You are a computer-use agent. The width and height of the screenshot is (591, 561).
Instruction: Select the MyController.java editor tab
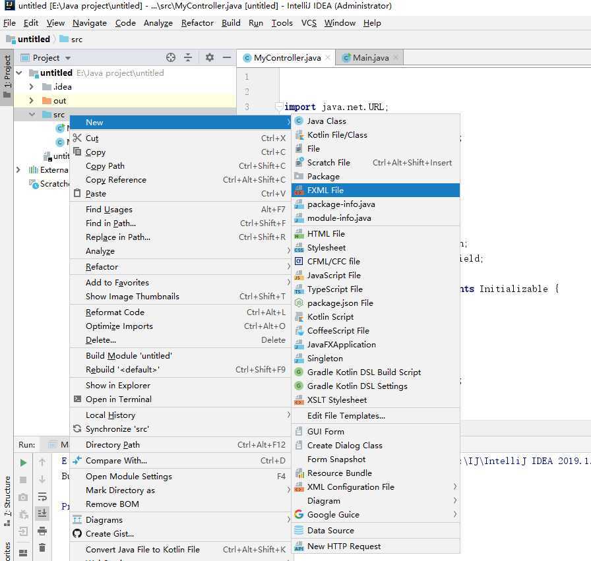287,57
